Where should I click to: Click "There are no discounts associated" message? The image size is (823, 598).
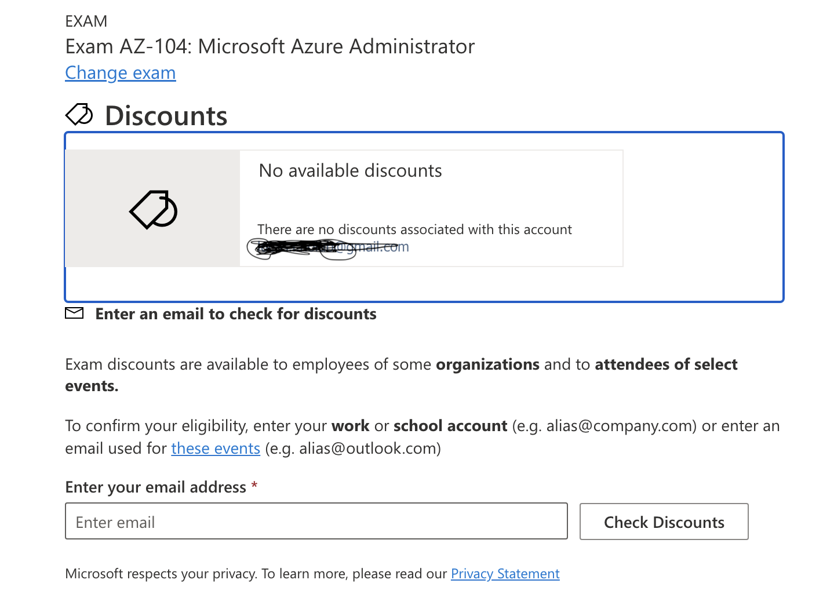[x=414, y=229]
